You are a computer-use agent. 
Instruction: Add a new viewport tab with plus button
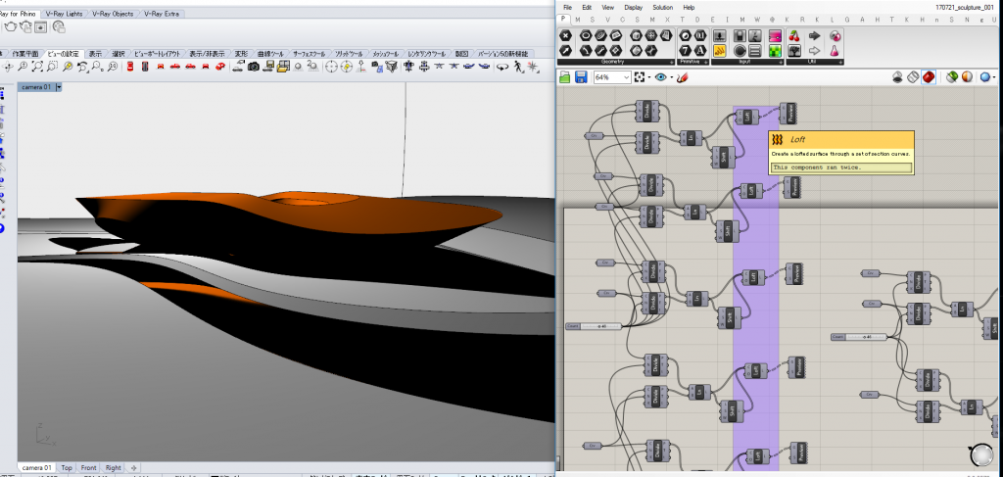(134, 468)
